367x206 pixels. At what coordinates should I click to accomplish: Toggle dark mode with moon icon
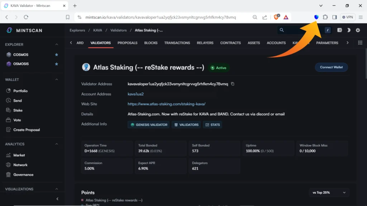(348, 30)
